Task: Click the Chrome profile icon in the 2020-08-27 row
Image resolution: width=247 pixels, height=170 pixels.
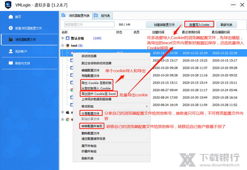Action: click(72, 90)
